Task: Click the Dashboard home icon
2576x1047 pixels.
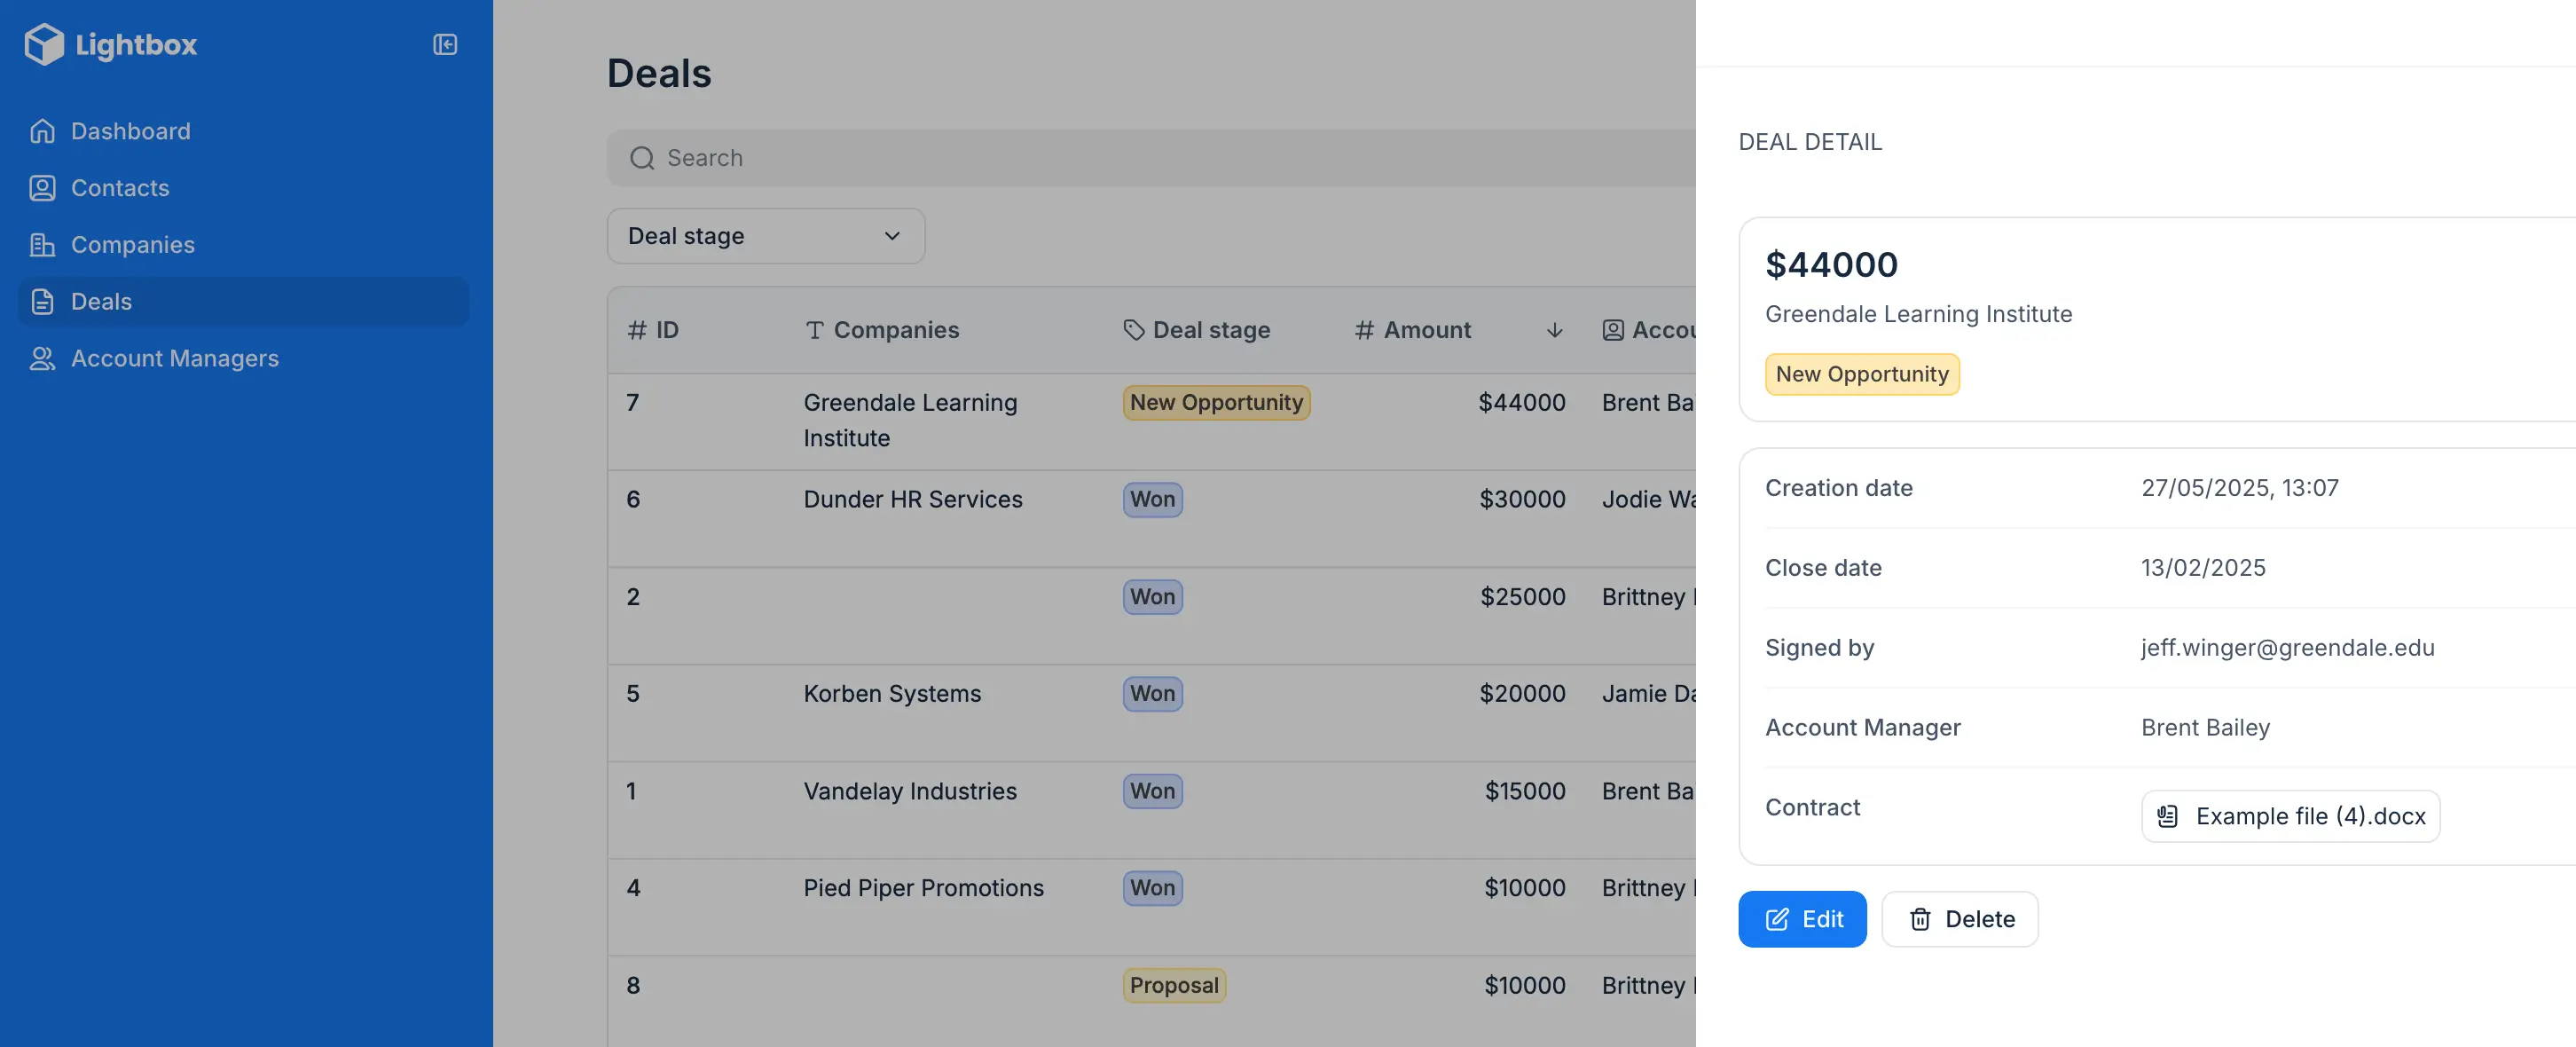Action: [42, 131]
